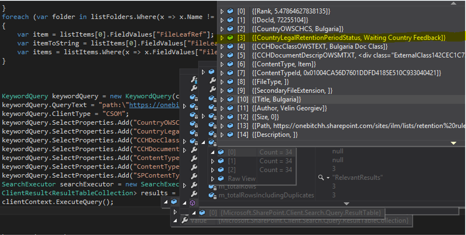Expand the highlighted [3] CountryLegalRetentionPeriodStatus entry
466x235 pixels.
222,38
